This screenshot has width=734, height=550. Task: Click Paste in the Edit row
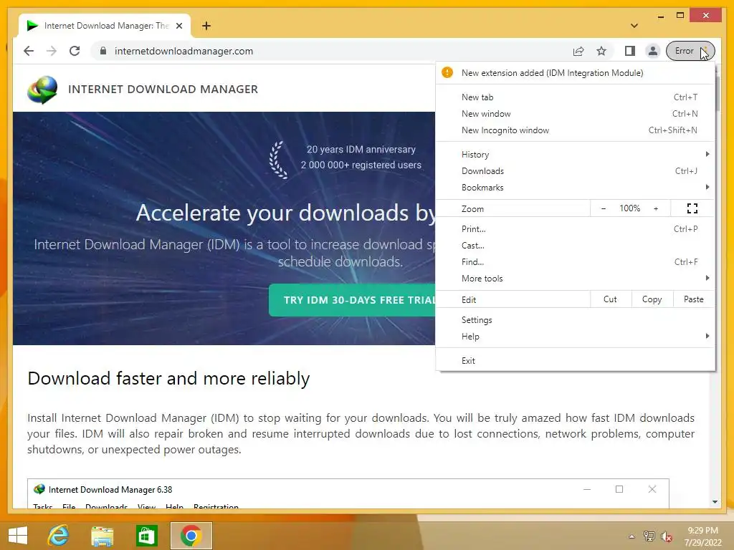[x=694, y=299]
